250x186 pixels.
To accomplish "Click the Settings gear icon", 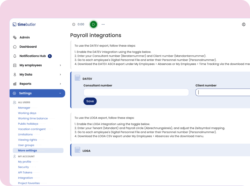I will coord(14,93).
